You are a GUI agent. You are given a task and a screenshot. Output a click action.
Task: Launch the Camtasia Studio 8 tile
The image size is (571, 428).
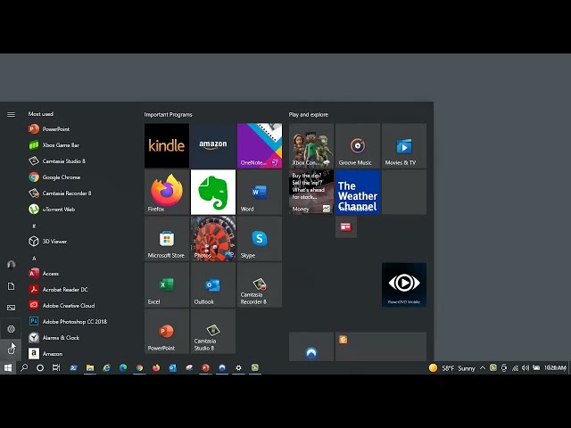[213, 331]
